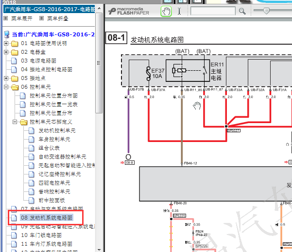
Task: Expand the 02 电器盒 folder
Action: [6, 52]
